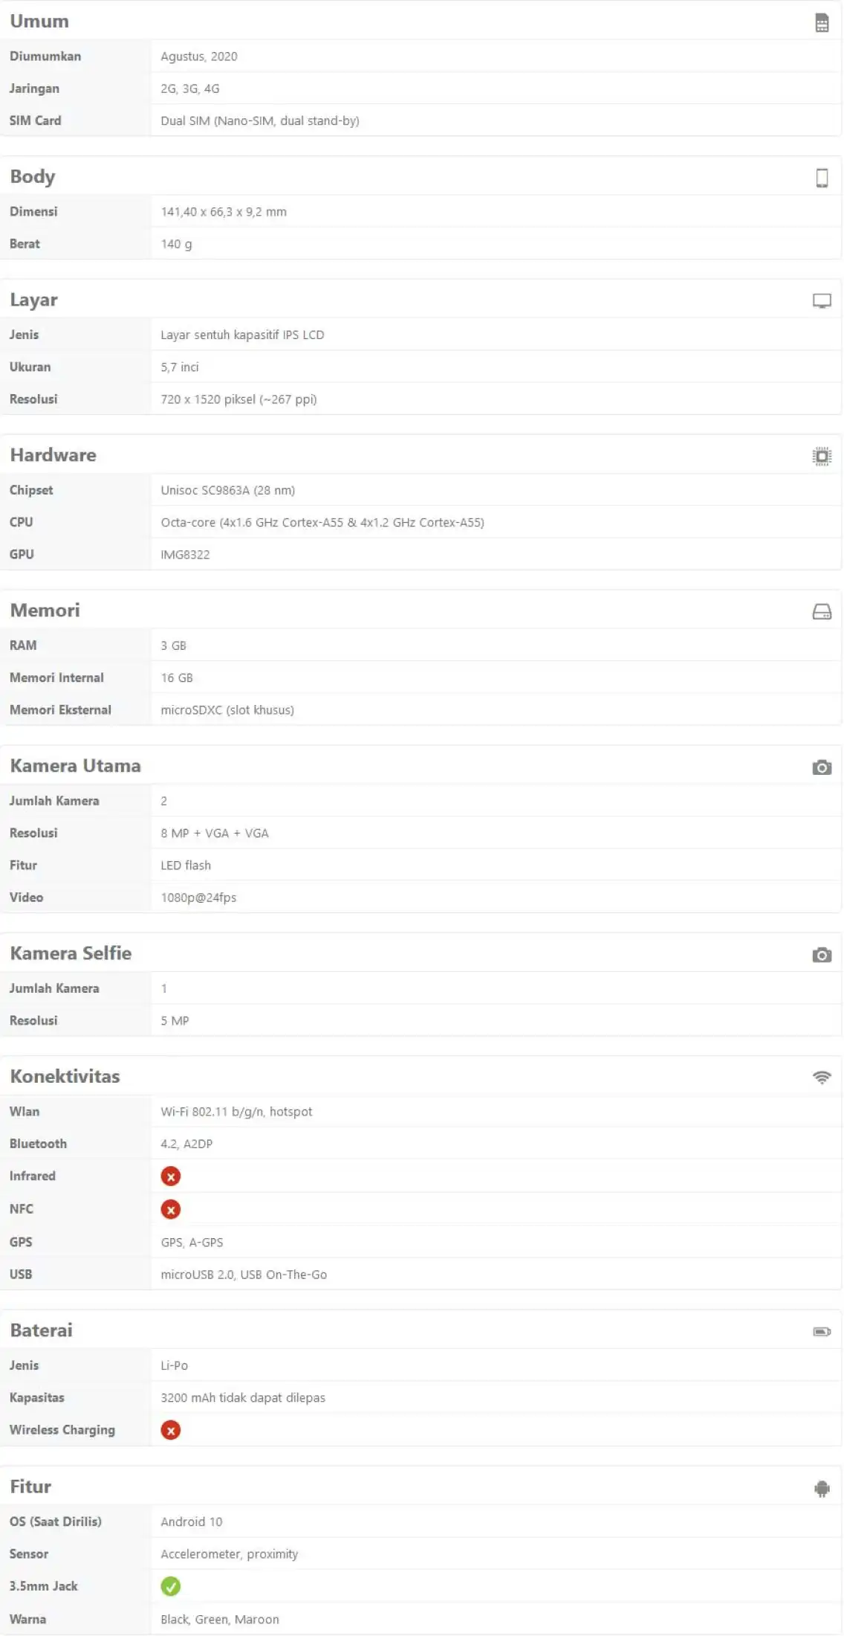Click the Black, Green, Maroon color text

pos(220,1619)
